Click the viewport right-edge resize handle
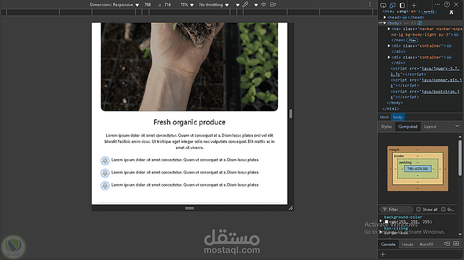Viewport: 464px width, 260px height. point(290,114)
